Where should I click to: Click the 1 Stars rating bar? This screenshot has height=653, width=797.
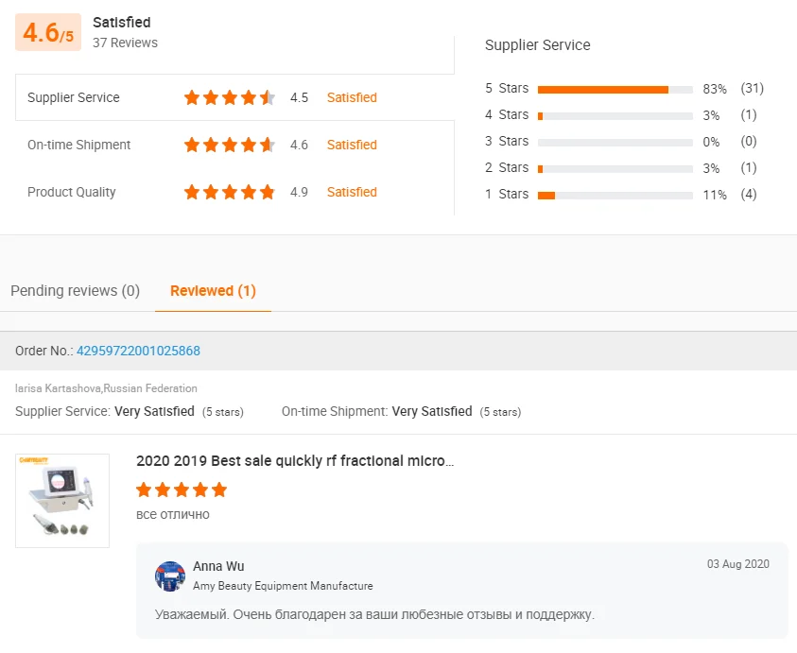coord(615,195)
